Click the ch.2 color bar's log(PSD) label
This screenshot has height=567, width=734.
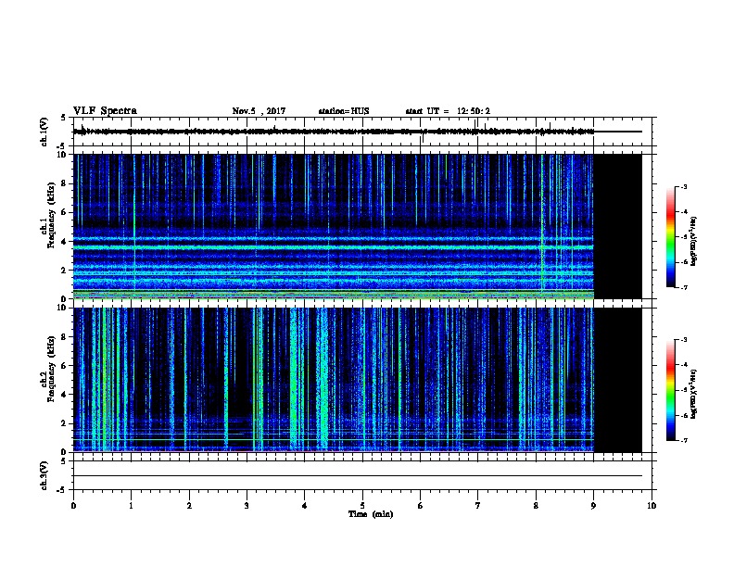[x=693, y=394]
